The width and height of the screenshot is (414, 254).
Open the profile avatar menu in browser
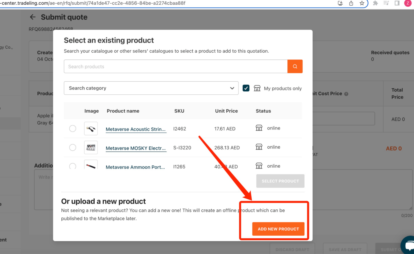tap(408, 3)
